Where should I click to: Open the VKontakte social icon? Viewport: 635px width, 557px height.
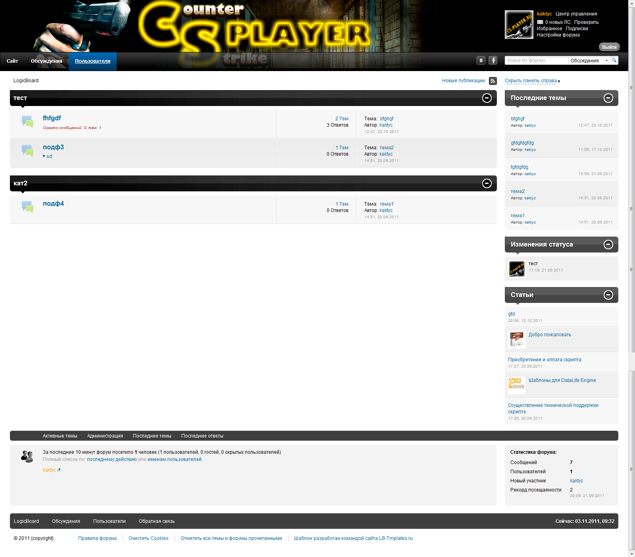481,60
